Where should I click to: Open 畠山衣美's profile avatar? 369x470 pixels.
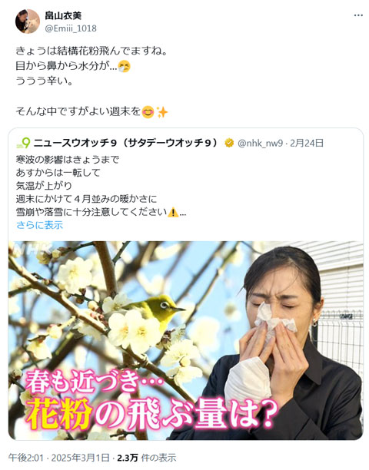tap(28, 22)
